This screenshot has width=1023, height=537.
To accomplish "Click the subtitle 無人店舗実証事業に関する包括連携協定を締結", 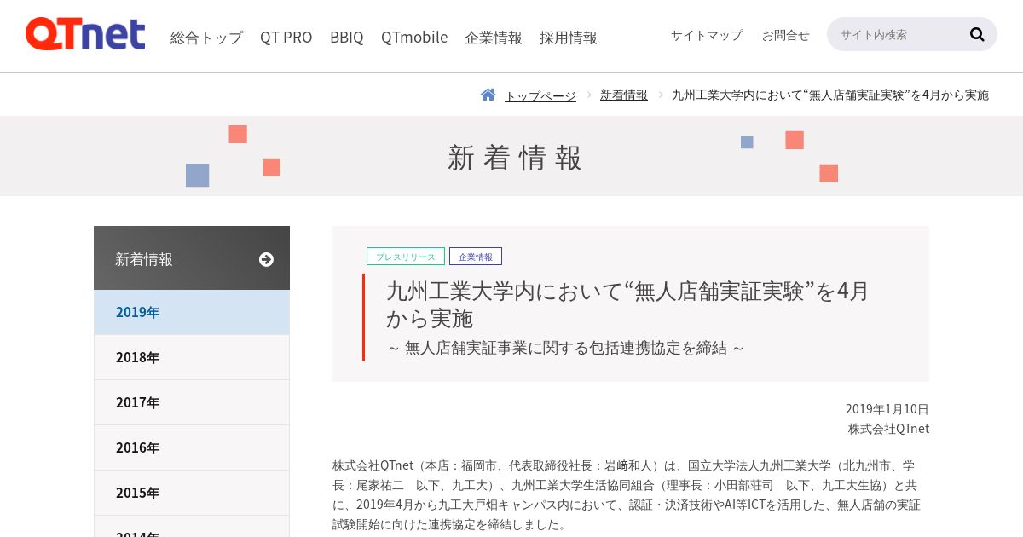I will (x=566, y=348).
